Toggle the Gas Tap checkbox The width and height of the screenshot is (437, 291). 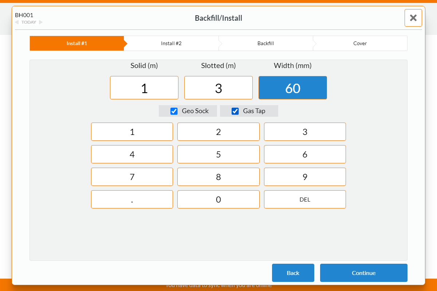pyautogui.click(x=235, y=111)
